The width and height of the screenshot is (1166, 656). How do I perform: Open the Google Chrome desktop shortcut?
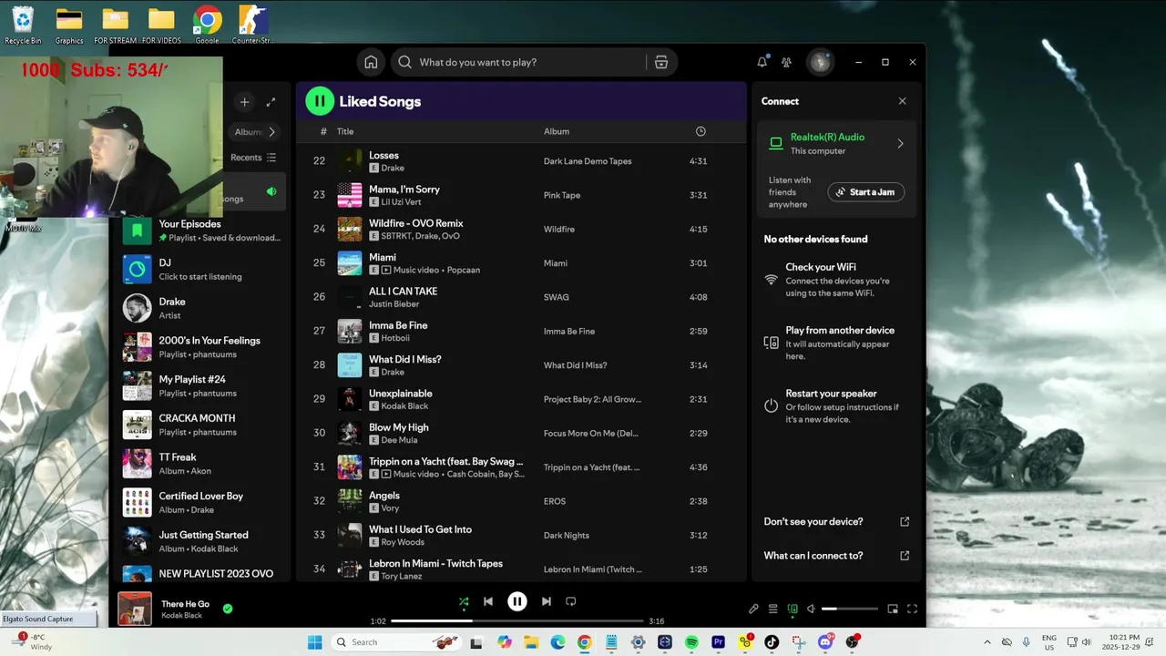click(x=207, y=25)
